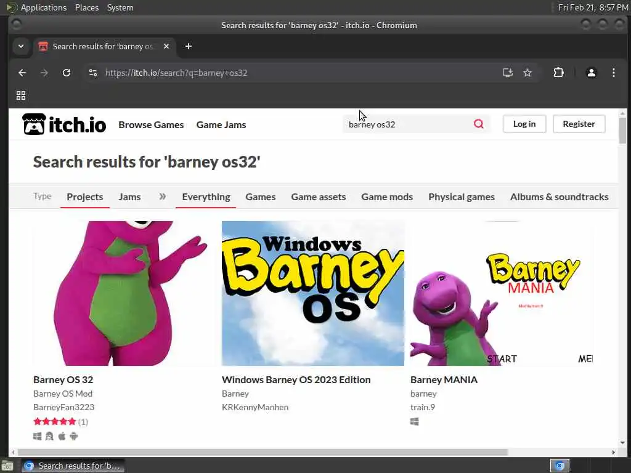The width and height of the screenshot is (631, 473).
Task: Bookmark this page with star icon
Action: coord(527,73)
